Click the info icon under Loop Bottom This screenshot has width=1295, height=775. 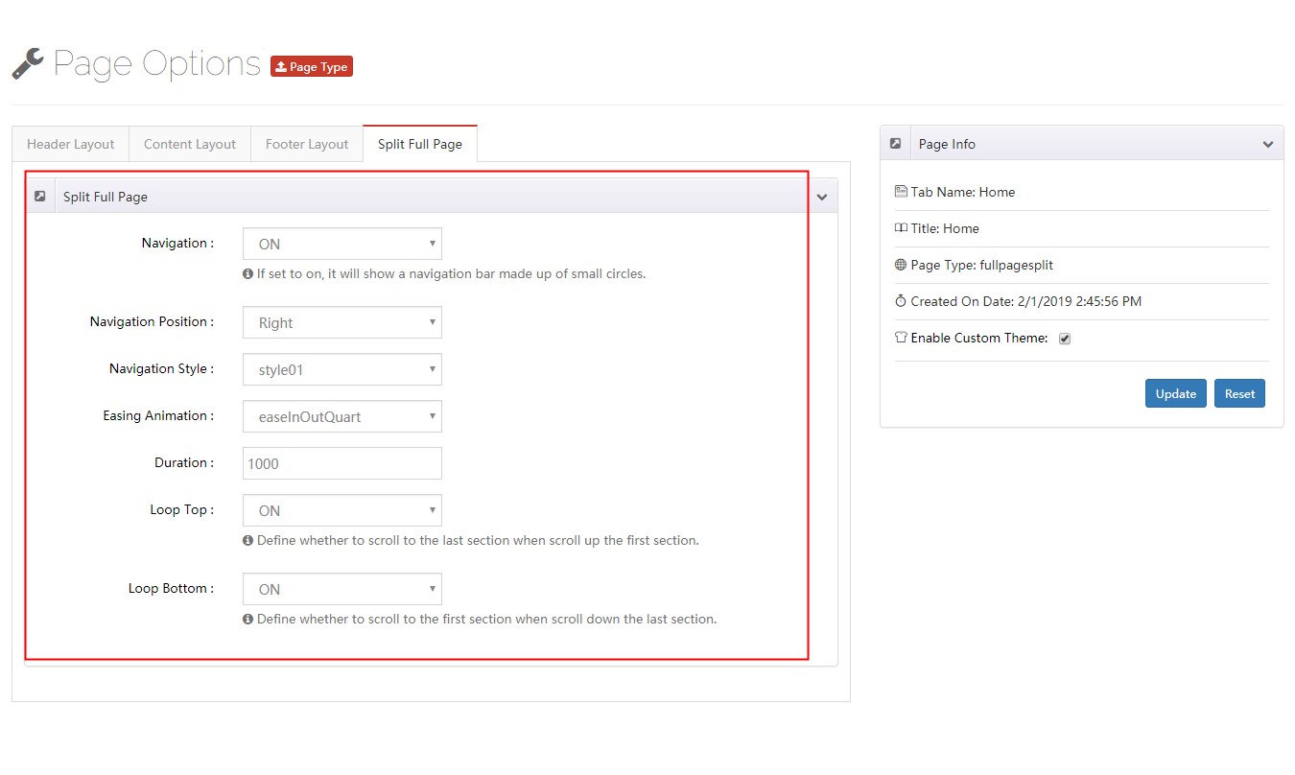coord(248,619)
